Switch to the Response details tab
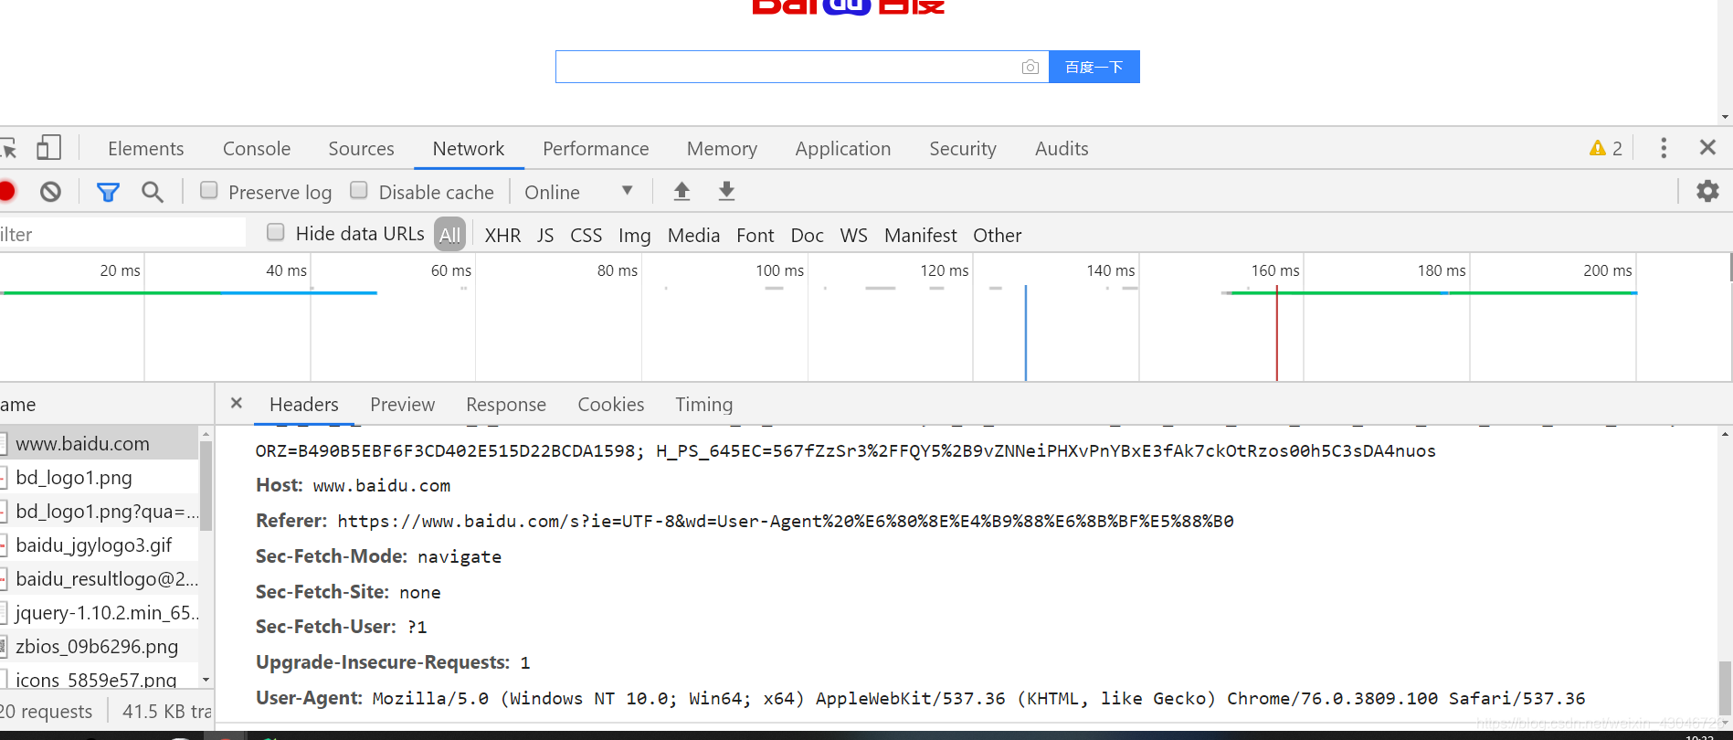 pyautogui.click(x=505, y=405)
